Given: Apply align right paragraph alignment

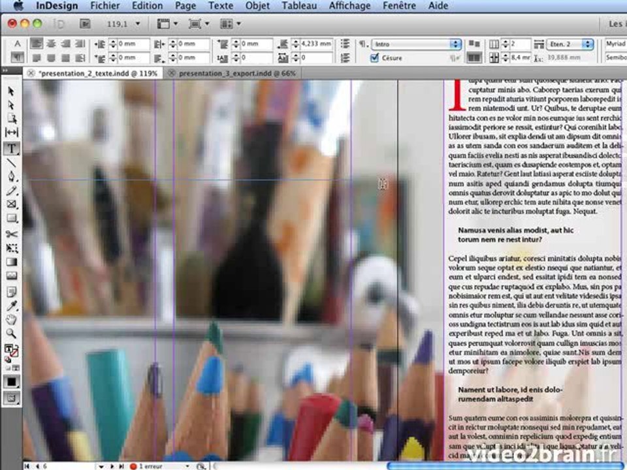Looking at the screenshot, I should (65, 44).
